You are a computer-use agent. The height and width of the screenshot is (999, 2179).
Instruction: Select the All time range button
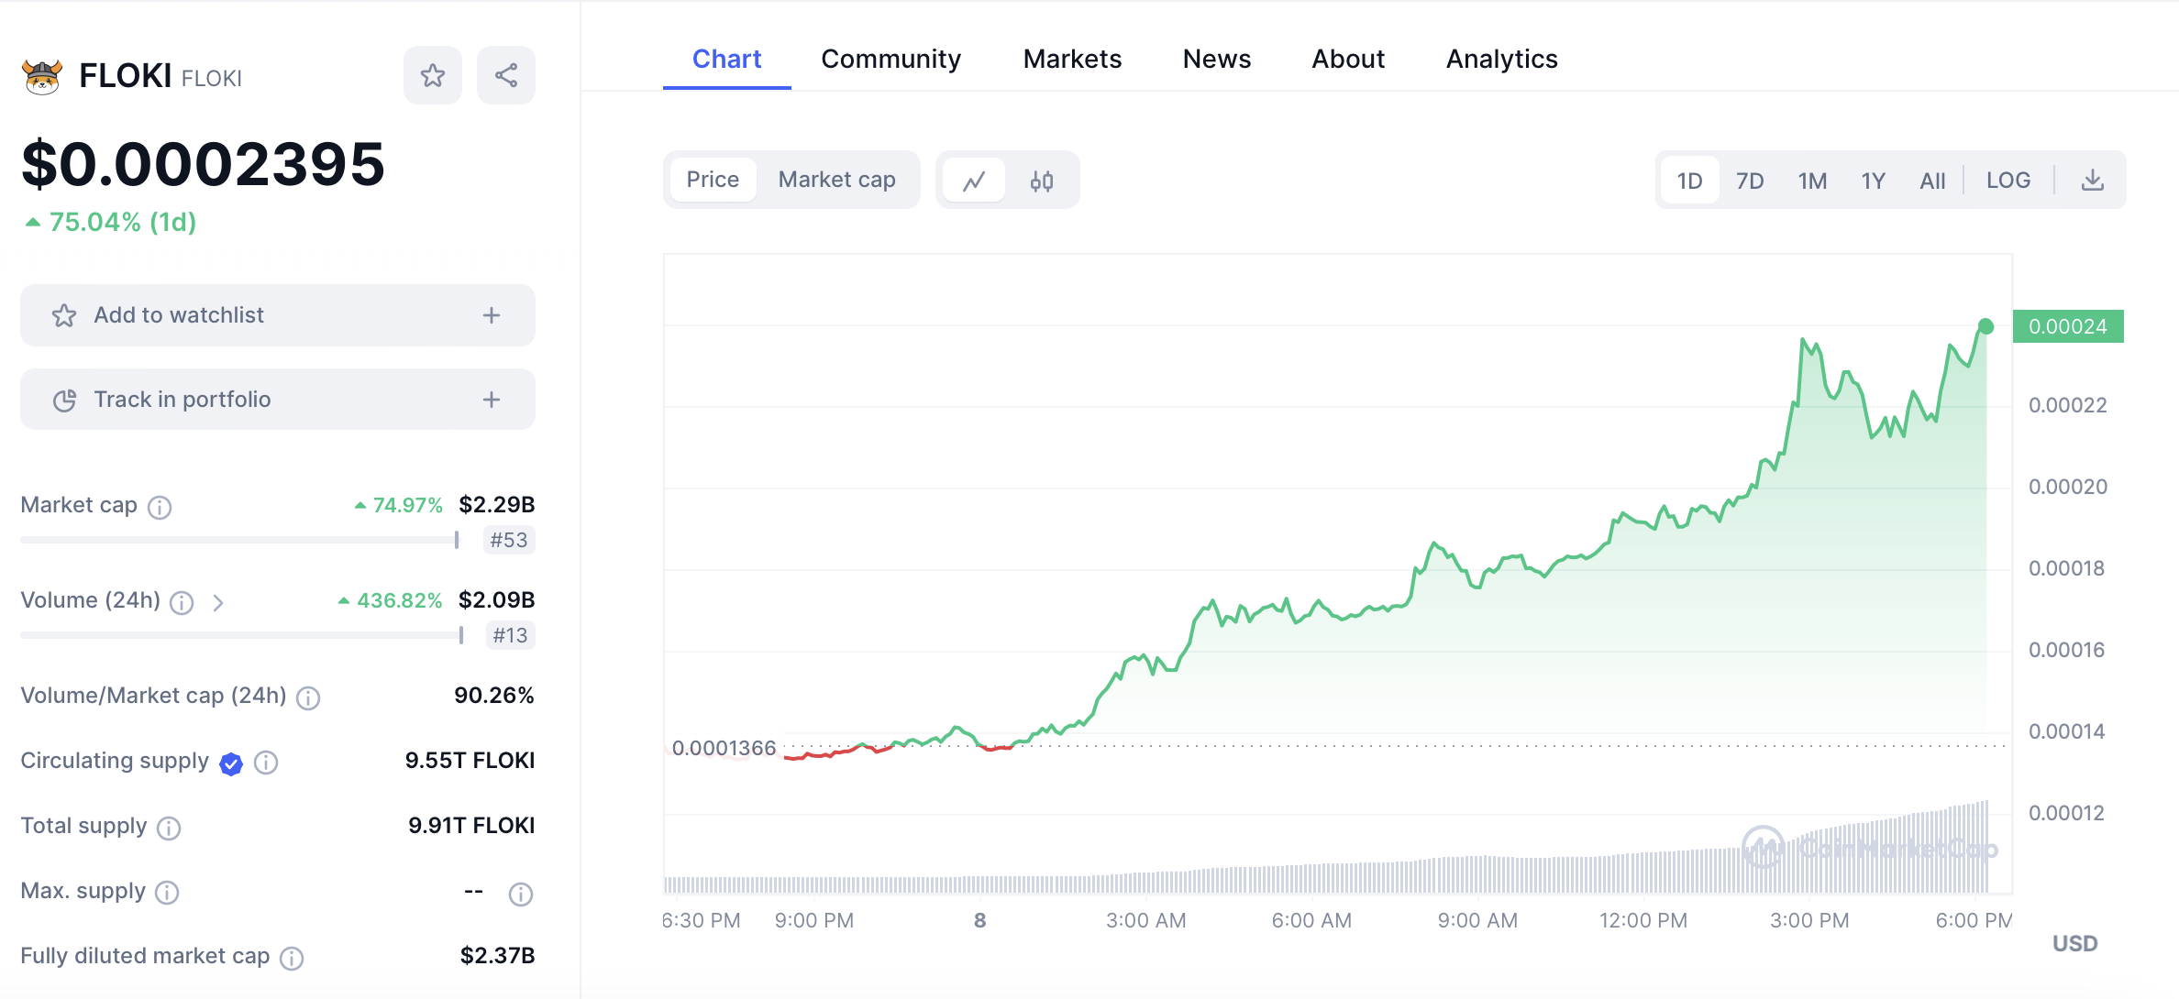pyautogui.click(x=1931, y=181)
